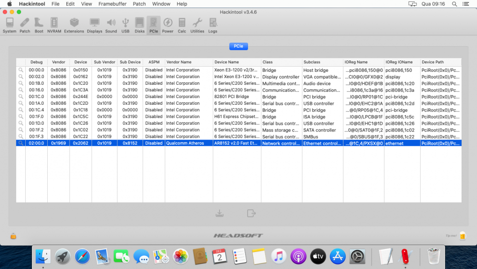Select the SMBus subclass cell

(311, 137)
